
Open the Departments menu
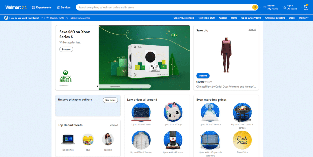(42, 7)
